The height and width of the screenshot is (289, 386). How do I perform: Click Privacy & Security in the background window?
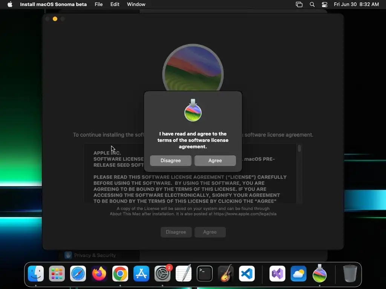pos(95,256)
